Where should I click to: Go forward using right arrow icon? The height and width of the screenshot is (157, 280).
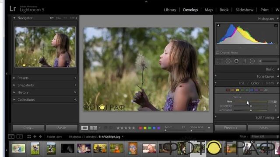coord(40,137)
